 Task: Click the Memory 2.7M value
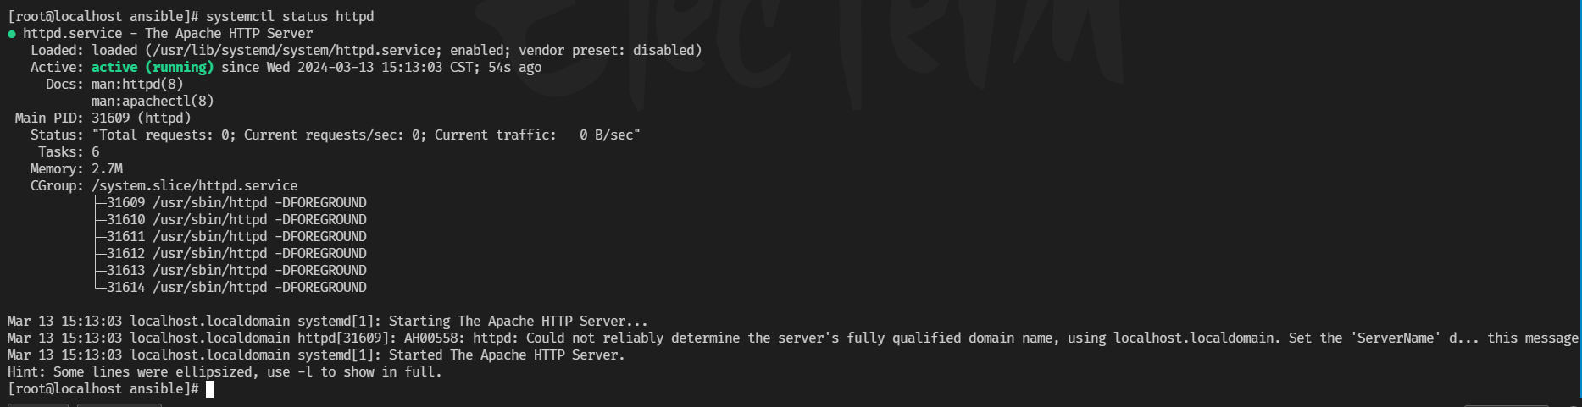coord(107,169)
